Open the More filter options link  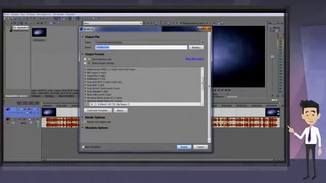195,59
